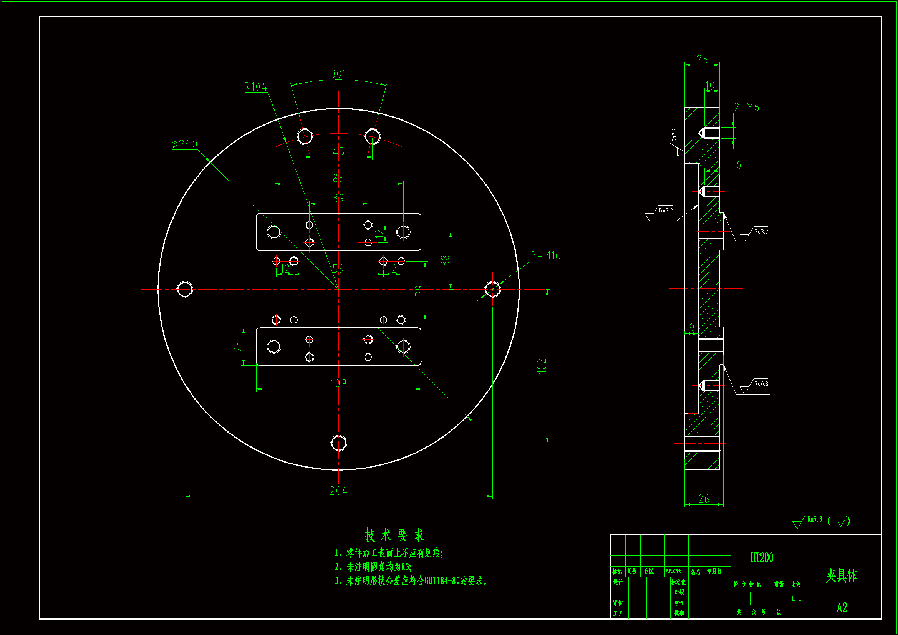
Task: Select the HT200 material text in title block
Action: coord(762,557)
